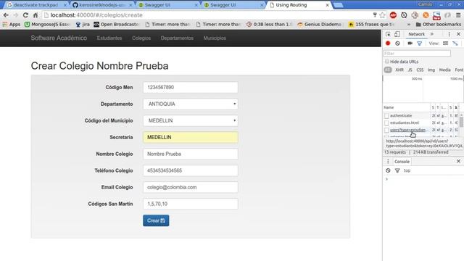Submit the form with the Crear button

point(156,220)
